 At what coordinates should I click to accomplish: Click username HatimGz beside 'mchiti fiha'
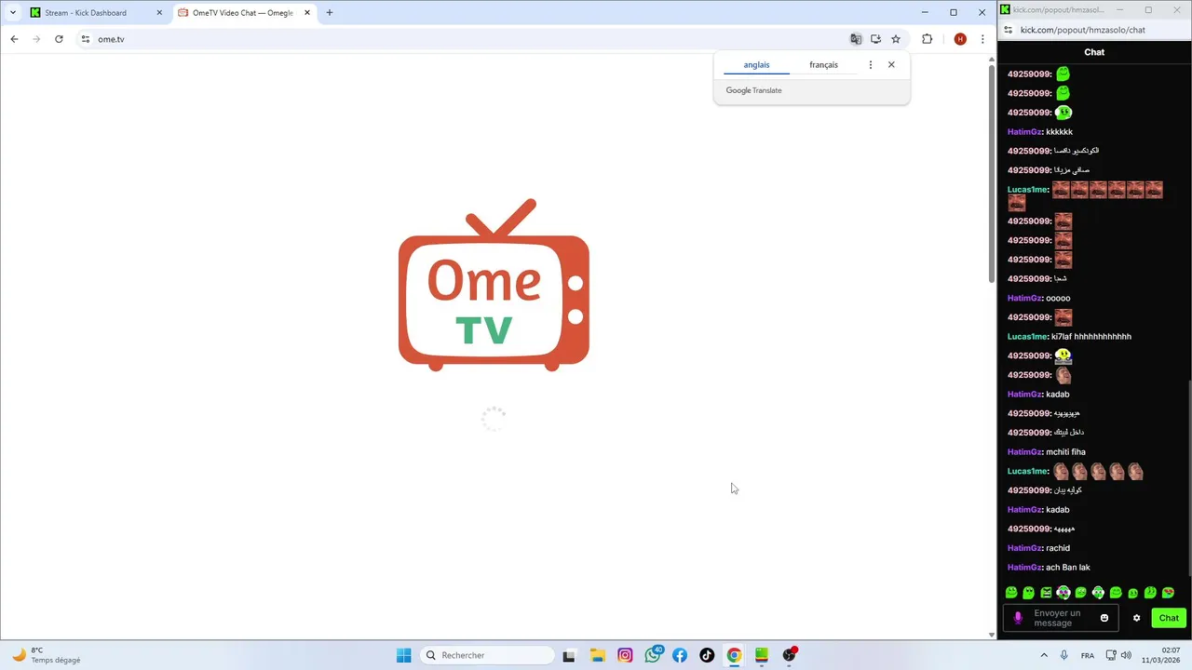pos(1024,452)
